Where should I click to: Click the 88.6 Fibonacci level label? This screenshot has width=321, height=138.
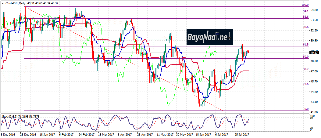306,17
